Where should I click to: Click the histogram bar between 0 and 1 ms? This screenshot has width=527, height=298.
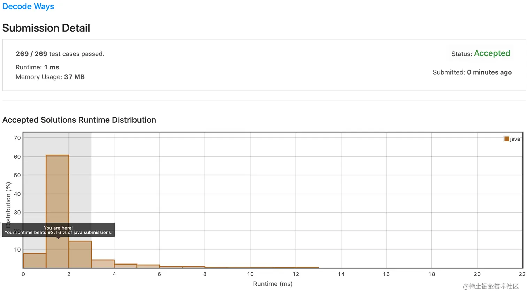[35, 261]
